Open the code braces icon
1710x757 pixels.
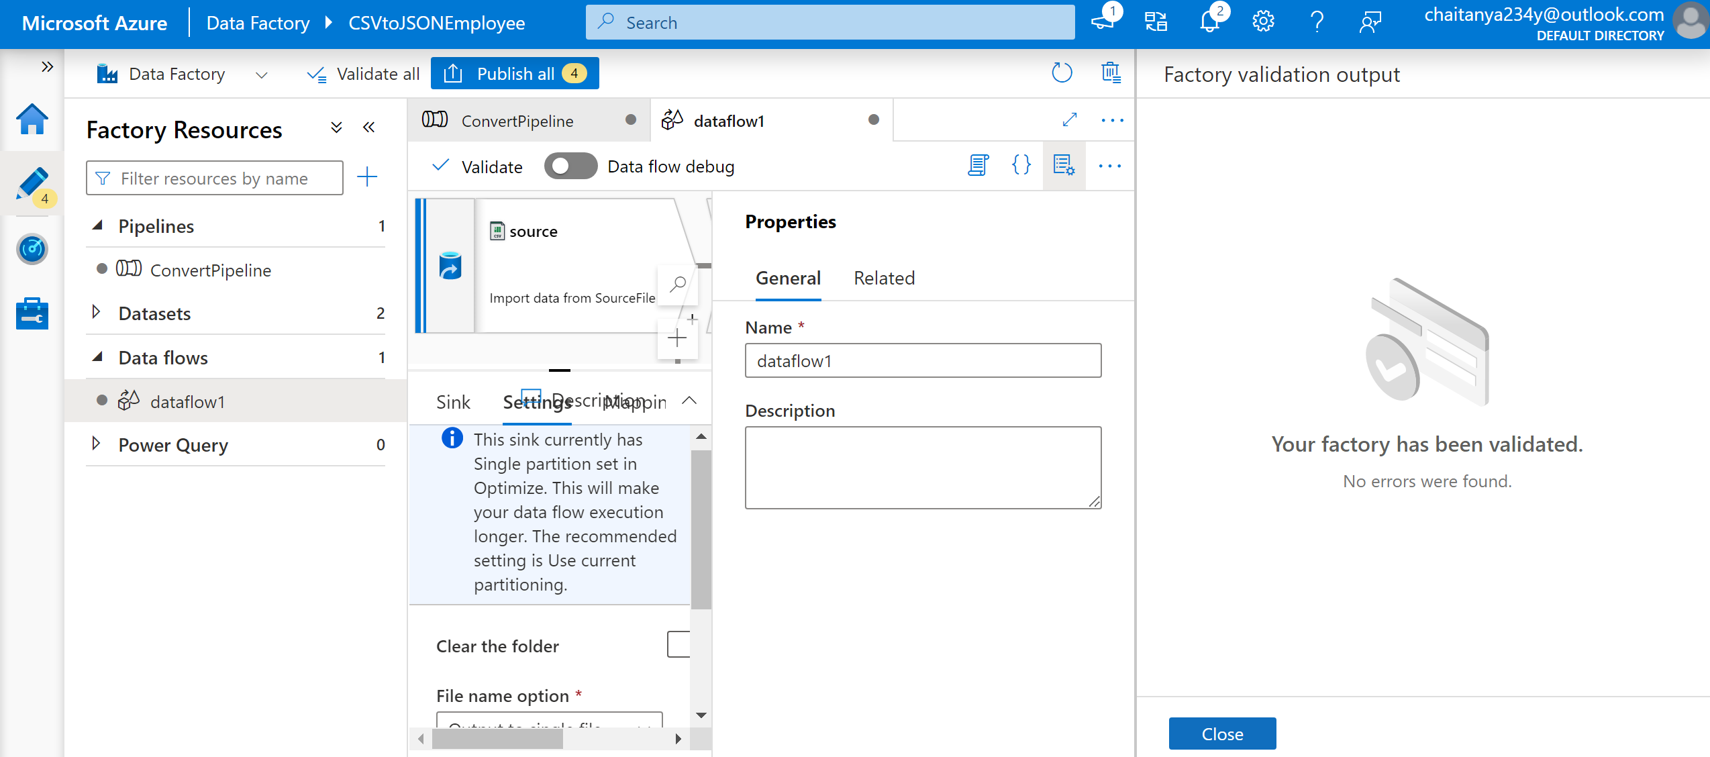(x=1021, y=165)
